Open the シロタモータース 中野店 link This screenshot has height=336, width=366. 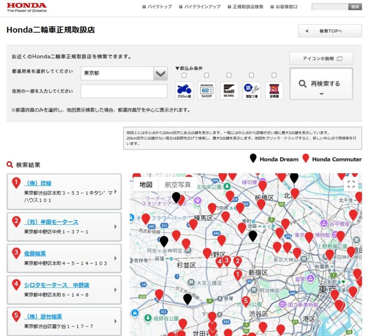click(56, 285)
